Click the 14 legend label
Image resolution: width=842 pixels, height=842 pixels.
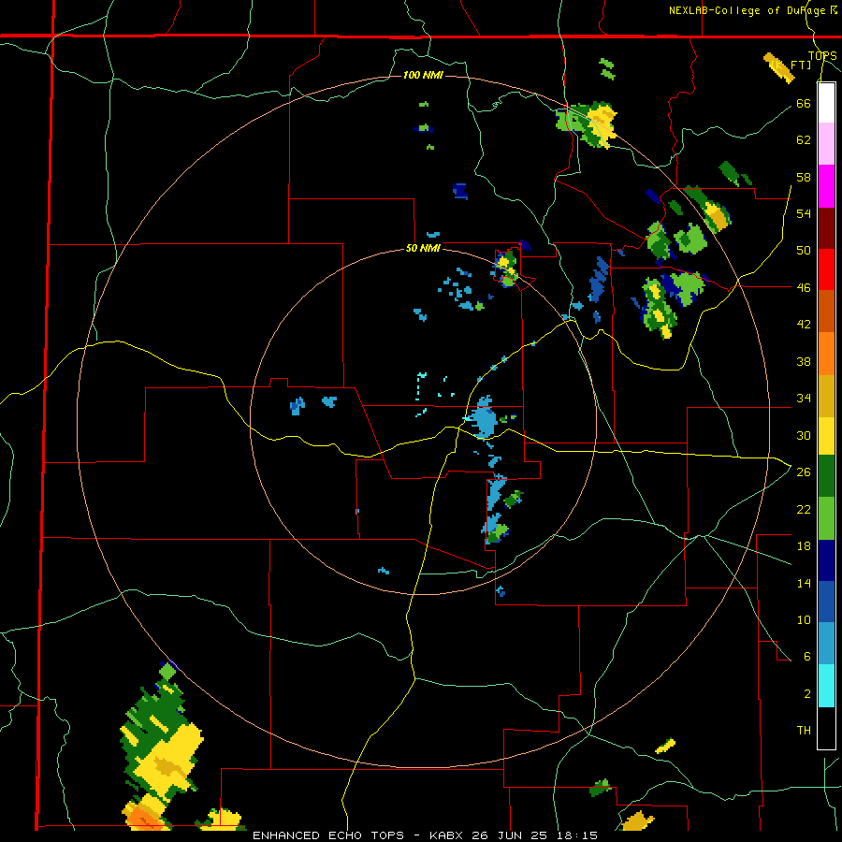[804, 583]
